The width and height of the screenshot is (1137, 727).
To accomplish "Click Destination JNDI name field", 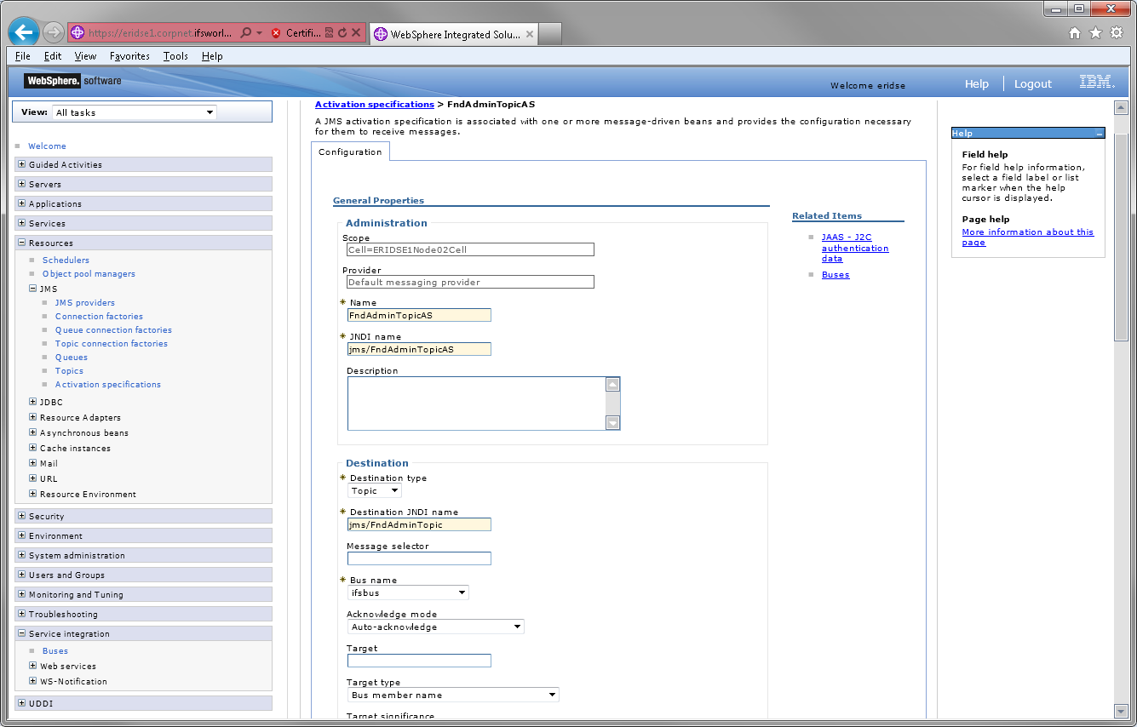I will [x=419, y=524].
